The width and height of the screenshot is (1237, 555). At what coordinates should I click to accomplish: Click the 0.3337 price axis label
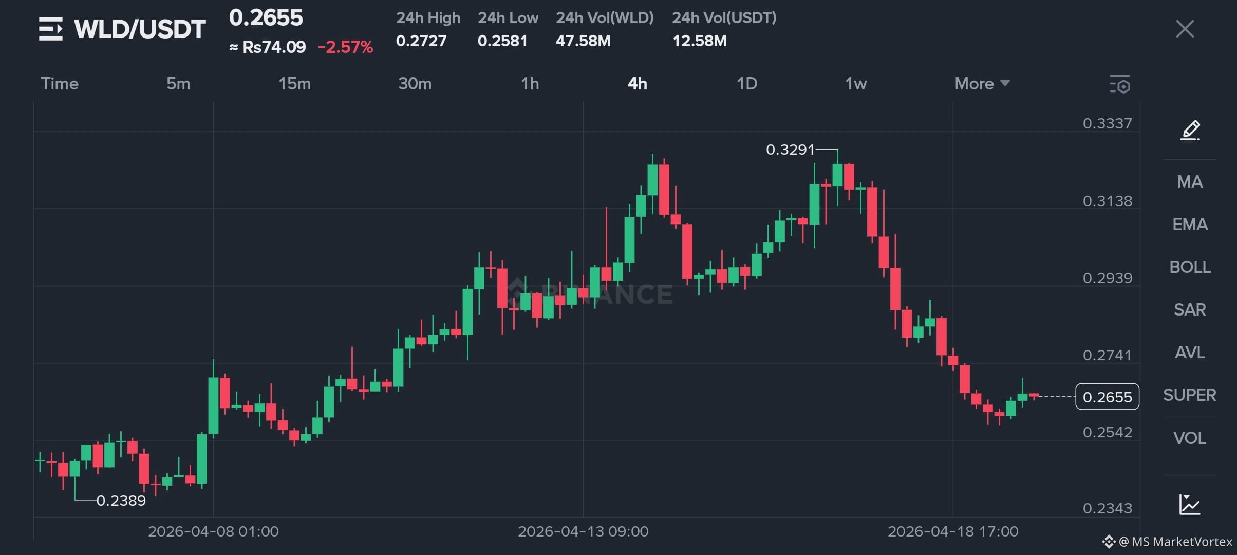tap(1107, 123)
